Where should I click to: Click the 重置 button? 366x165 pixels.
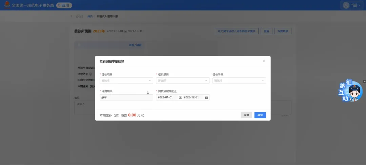pos(266,31)
